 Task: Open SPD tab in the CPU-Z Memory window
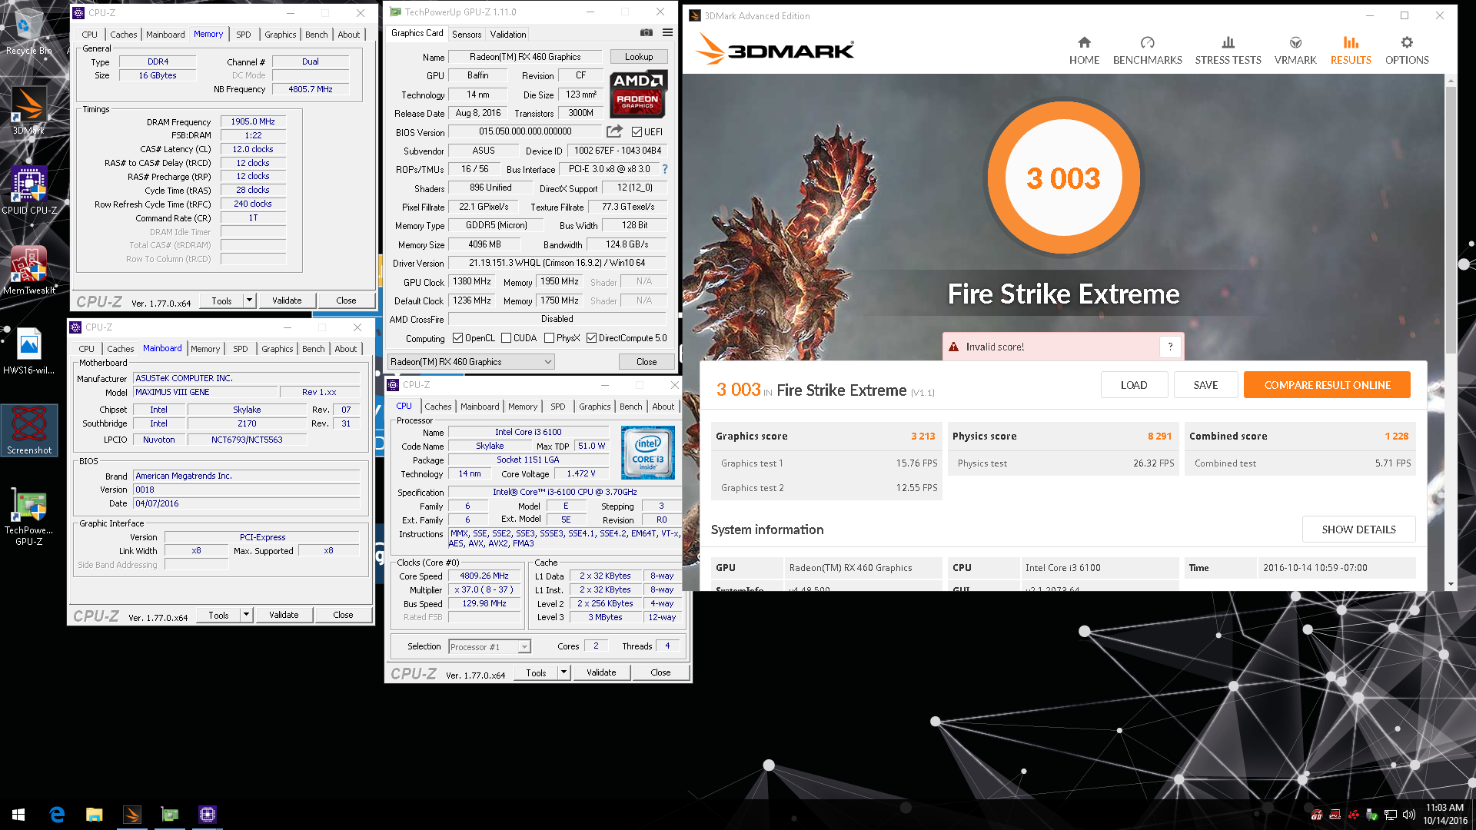(x=243, y=35)
